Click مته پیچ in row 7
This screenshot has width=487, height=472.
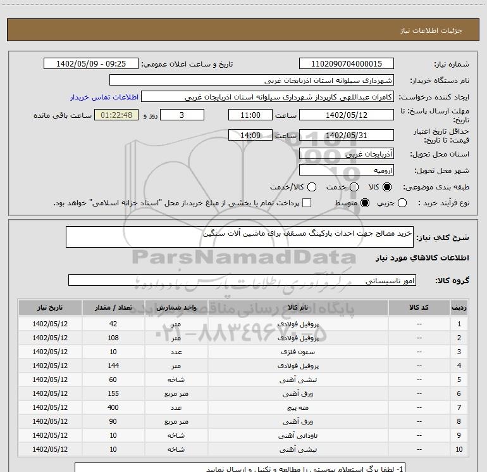click(298, 407)
